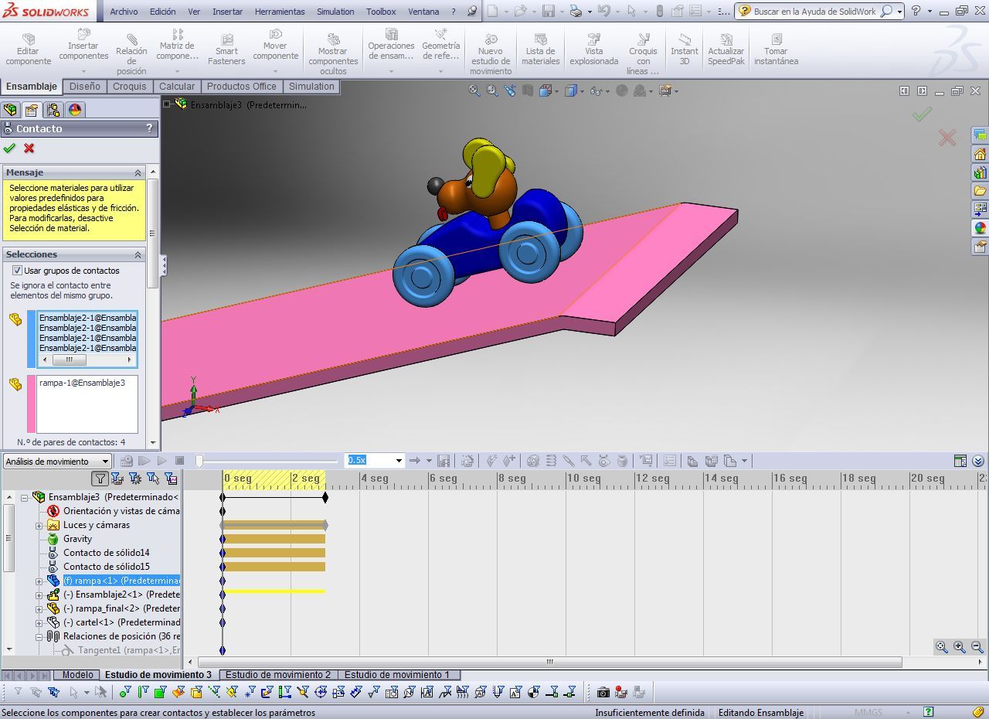989x719 pixels.
Task: Expand the (-) cartel<1> tree node
Action: pyautogui.click(x=39, y=623)
